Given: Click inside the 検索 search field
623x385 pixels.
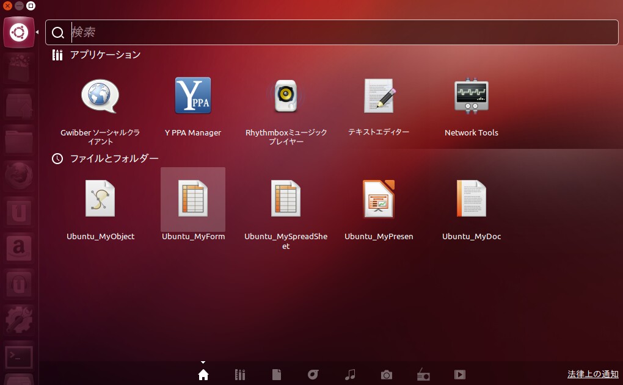Looking at the screenshot, I should [x=332, y=32].
